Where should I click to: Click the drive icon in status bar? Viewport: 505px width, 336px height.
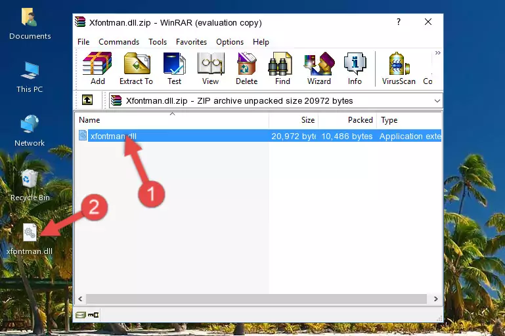click(81, 315)
